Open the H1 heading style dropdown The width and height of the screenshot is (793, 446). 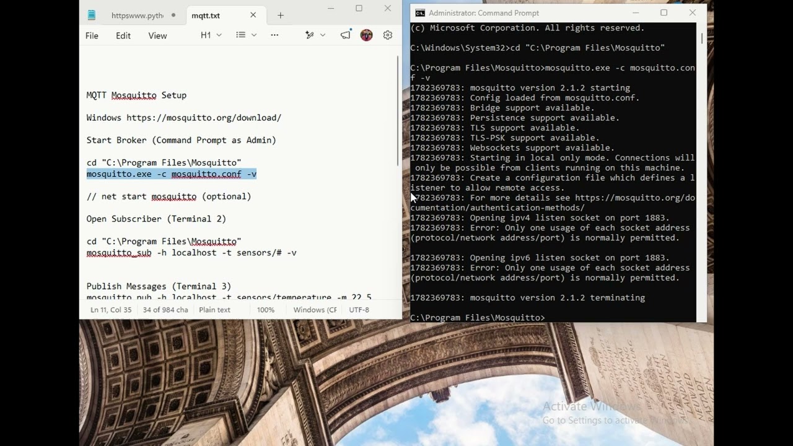(x=211, y=35)
